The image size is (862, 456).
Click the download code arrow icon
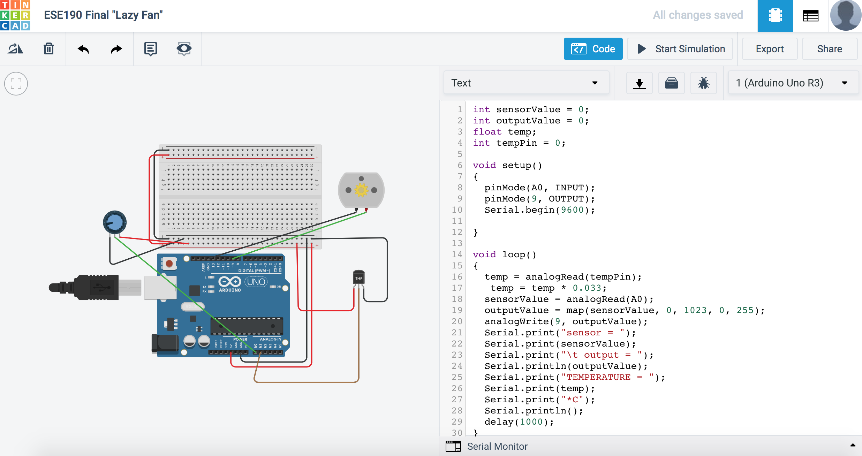coord(639,83)
